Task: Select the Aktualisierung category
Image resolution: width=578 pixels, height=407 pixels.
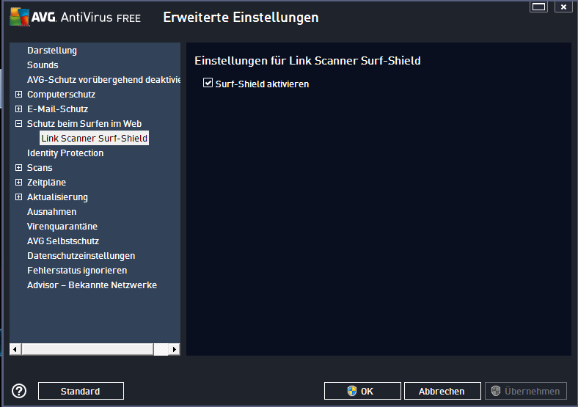Action: [57, 197]
